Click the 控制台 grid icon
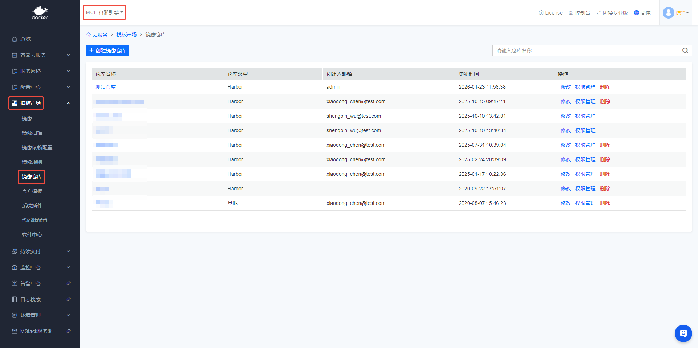698x348 pixels. tap(571, 13)
